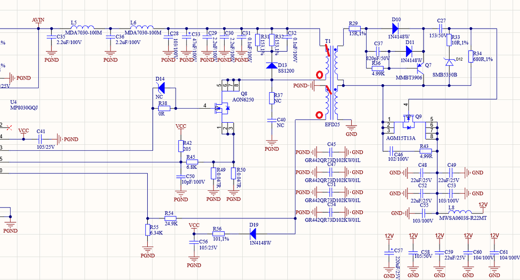The width and height of the screenshot is (520, 280).
Task: Click the R34 680R resistor
Action: pos(470,56)
